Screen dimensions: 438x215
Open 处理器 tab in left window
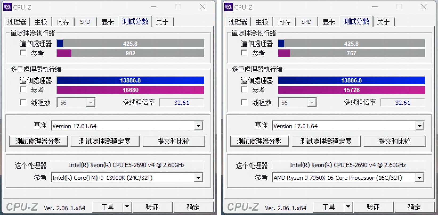click(x=17, y=22)
